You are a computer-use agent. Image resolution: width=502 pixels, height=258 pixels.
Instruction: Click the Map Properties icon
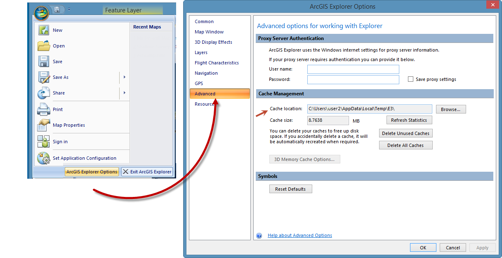pos(44,125)
